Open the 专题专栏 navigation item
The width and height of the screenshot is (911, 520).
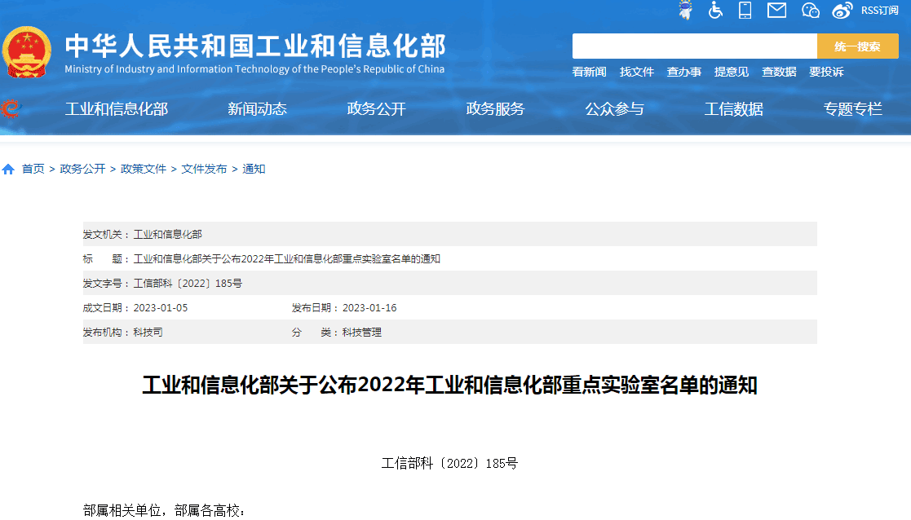click(x=852, y=109)
